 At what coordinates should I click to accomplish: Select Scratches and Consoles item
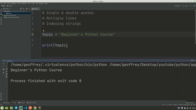click(x=12, y=17)
